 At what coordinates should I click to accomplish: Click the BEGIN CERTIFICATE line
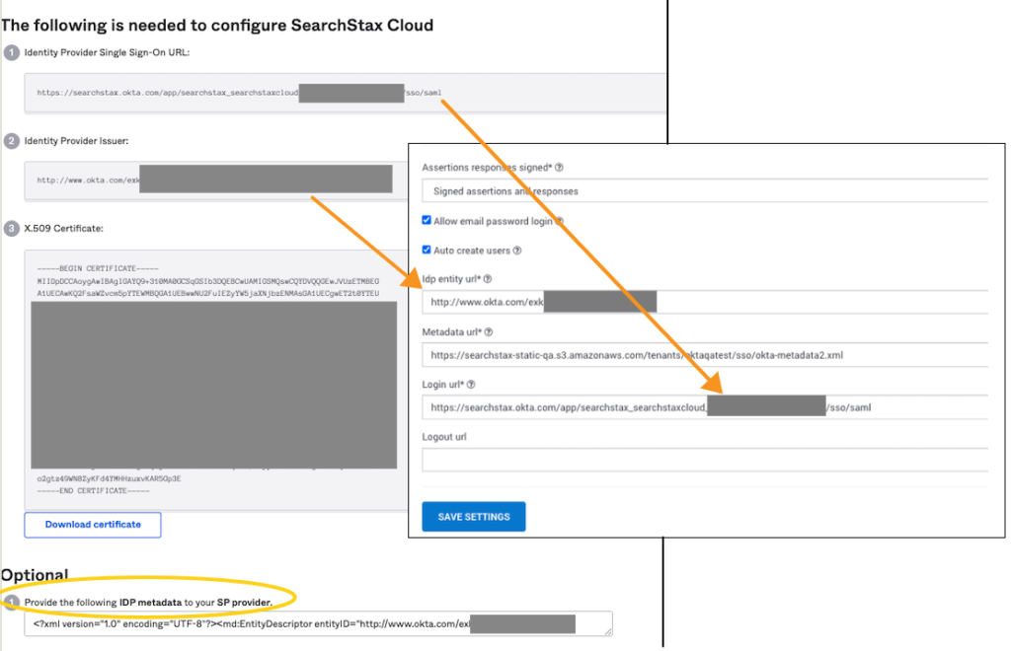(x=98, y=268)
